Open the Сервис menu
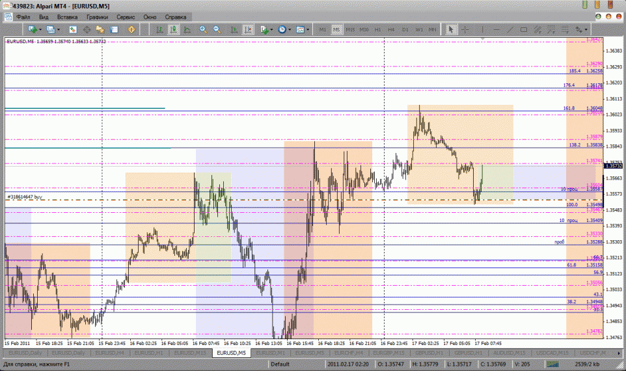Image resolution: width=626 pixels, height=371 pixels. click(x=126, y=17)
